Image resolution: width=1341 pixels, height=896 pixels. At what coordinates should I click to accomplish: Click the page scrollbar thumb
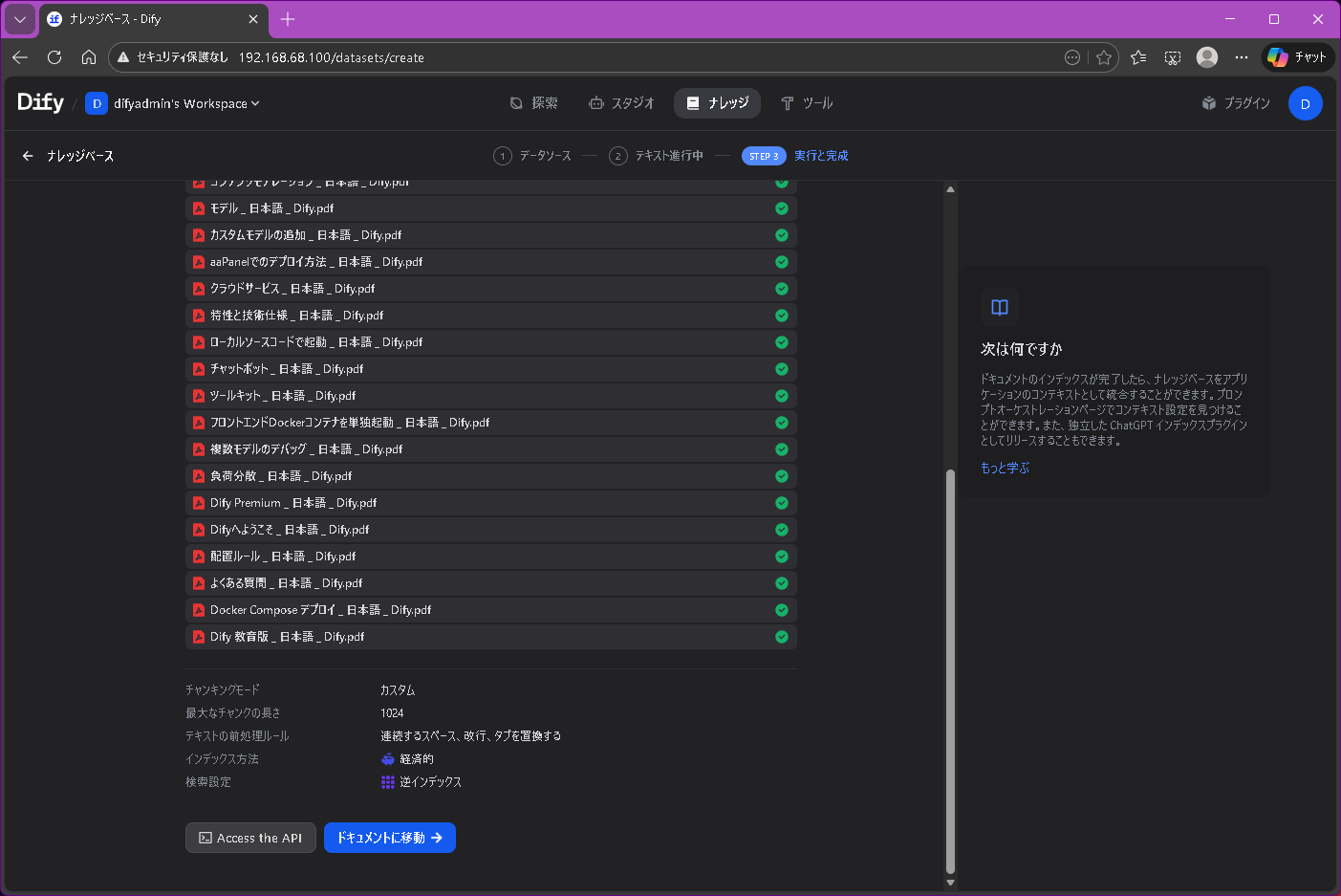950,671
